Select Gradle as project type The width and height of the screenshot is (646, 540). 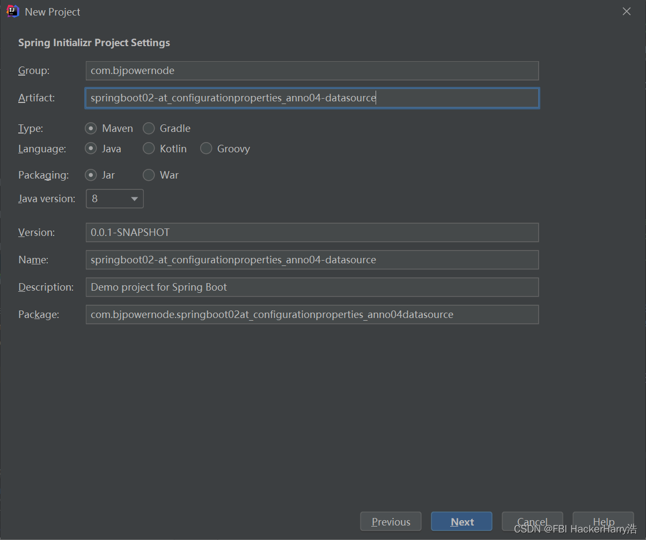pyautogui.click(x=149, y=128)
